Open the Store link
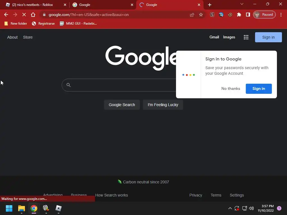The image size is (287, 215). 28,37
